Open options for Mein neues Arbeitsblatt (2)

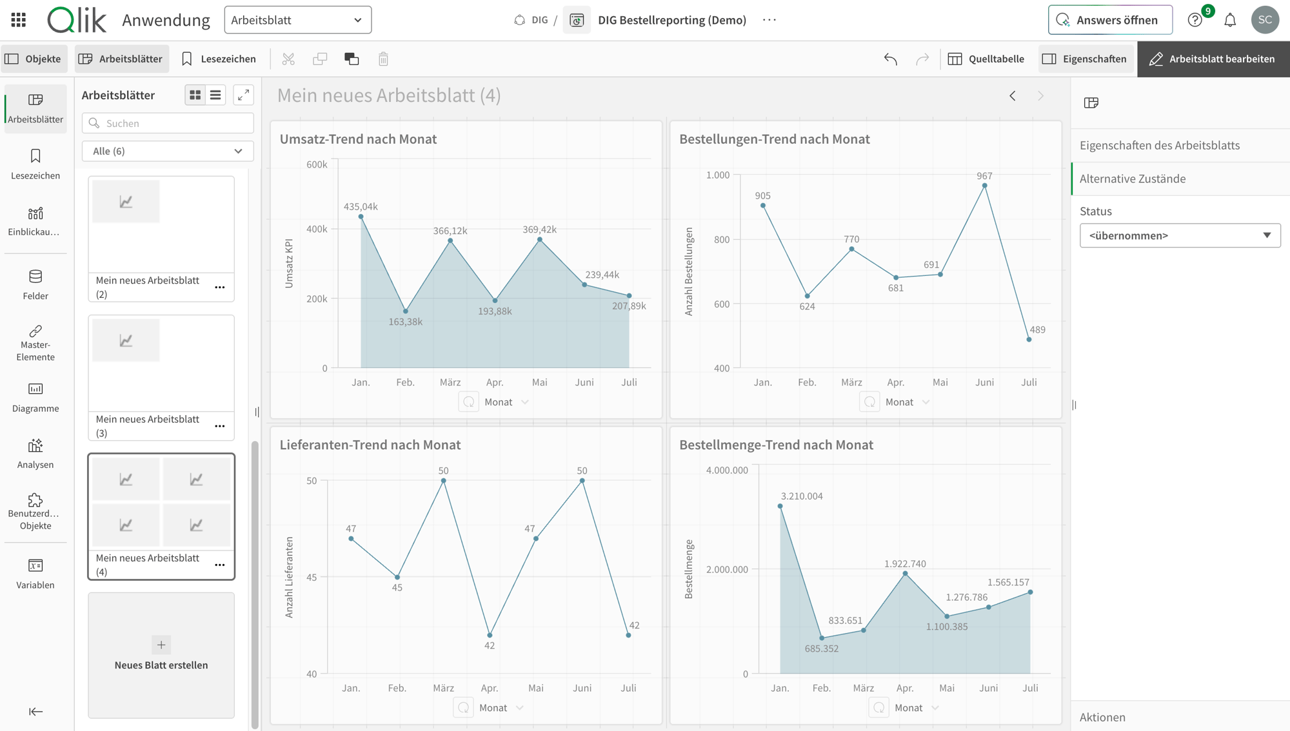(220, 288)
